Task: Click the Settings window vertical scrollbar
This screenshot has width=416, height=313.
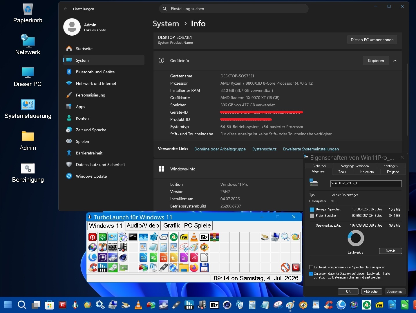Action: (408, 100)
